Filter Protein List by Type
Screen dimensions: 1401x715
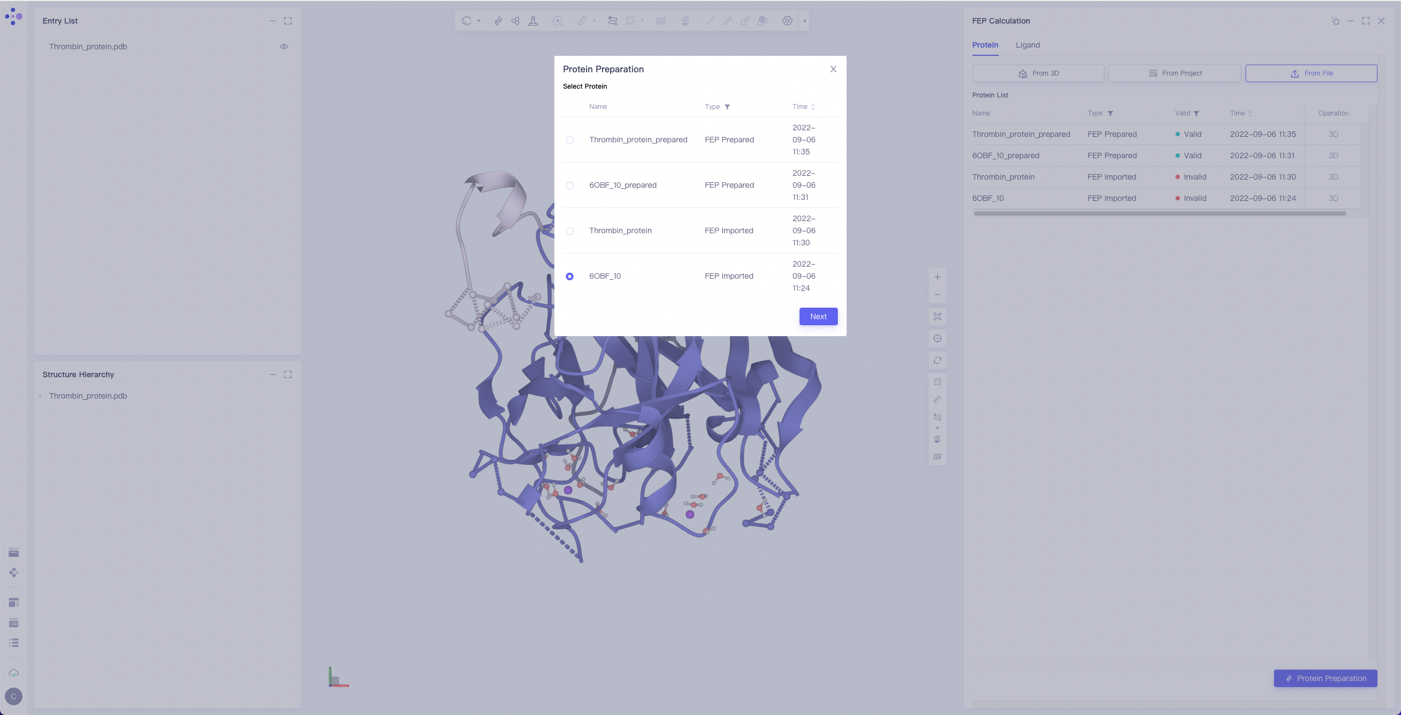point(1110,113)
